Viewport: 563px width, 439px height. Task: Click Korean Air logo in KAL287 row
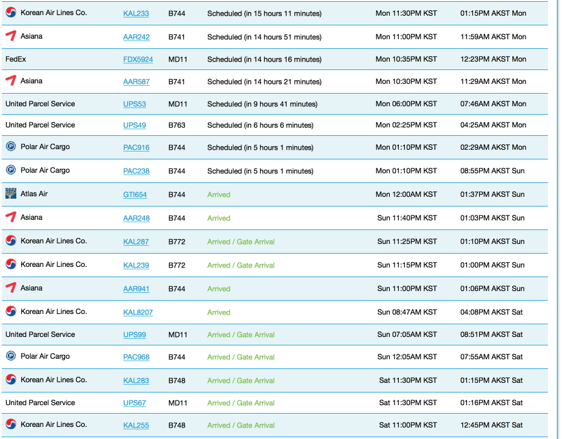tap(11, 241)
